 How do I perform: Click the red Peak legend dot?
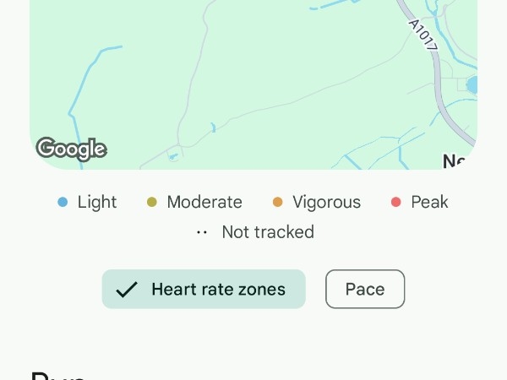(396, 203)
